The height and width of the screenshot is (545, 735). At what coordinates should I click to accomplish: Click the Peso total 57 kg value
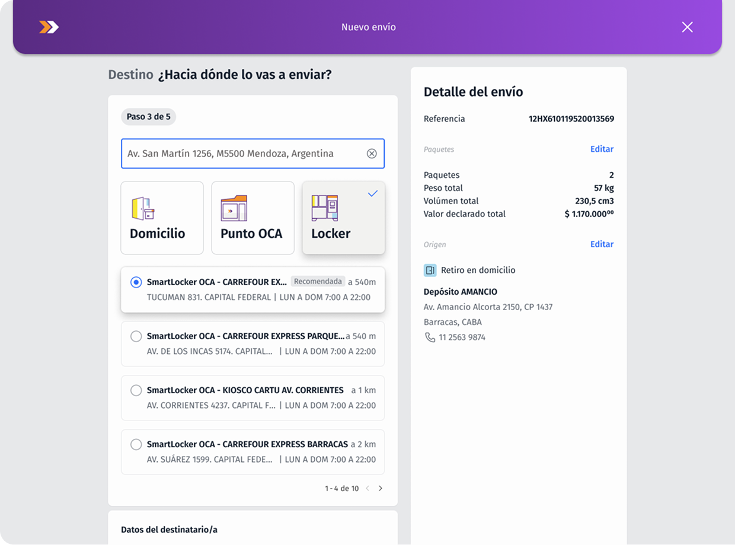coord(604,188)
